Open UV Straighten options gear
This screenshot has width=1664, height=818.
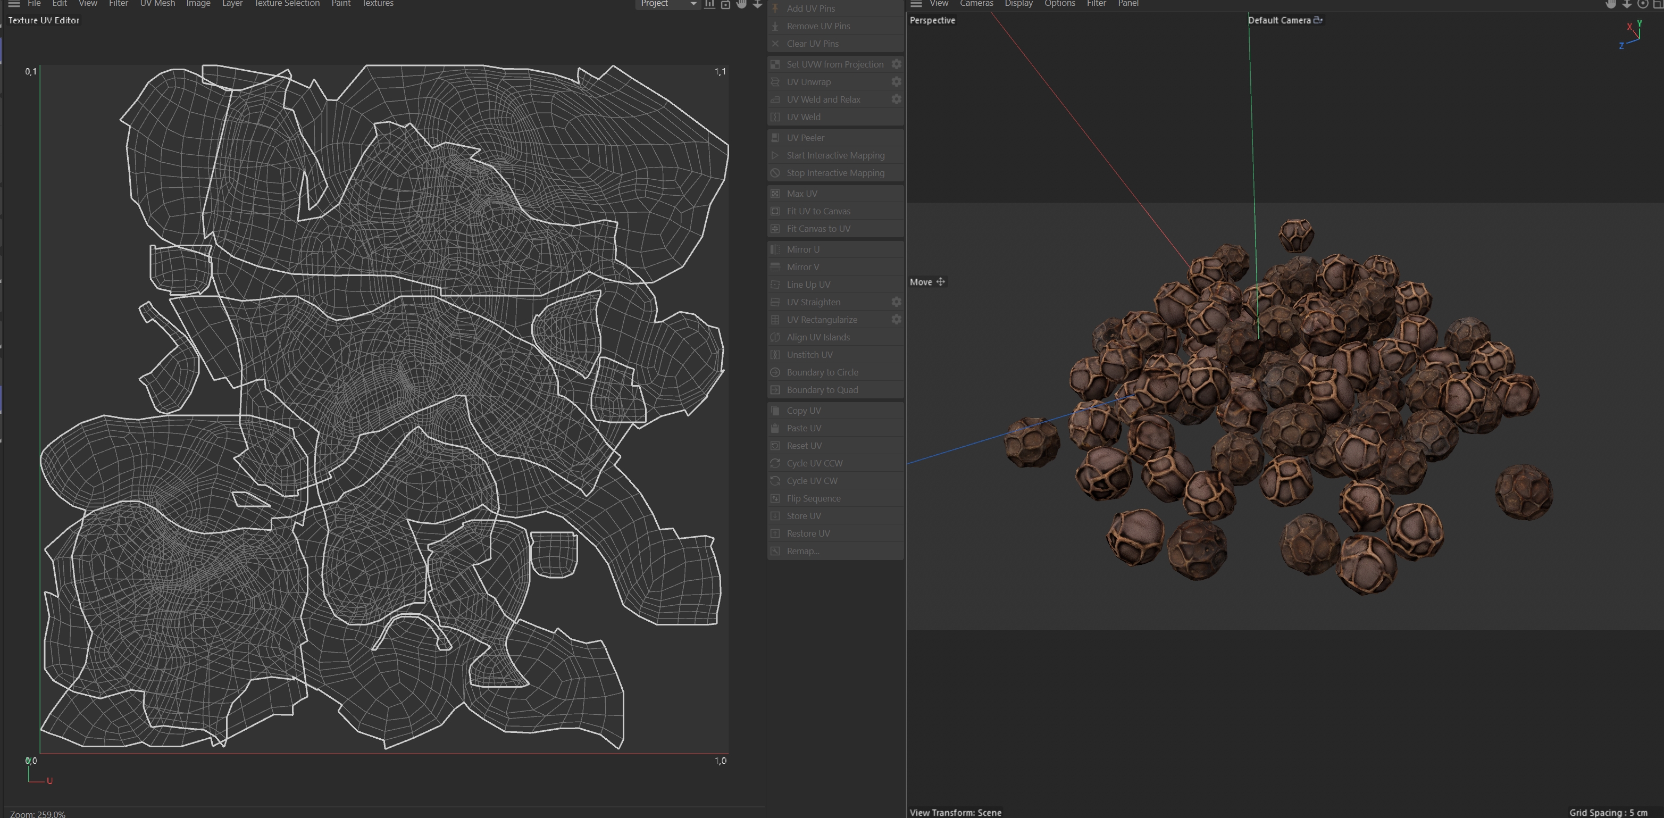896,302
